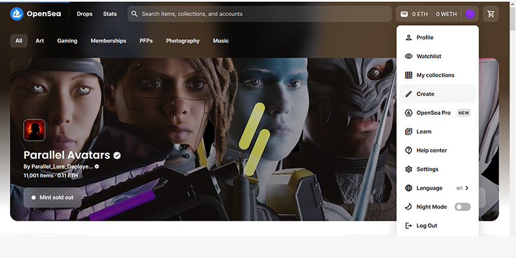Open the Drops navigation link

[84, 14]
